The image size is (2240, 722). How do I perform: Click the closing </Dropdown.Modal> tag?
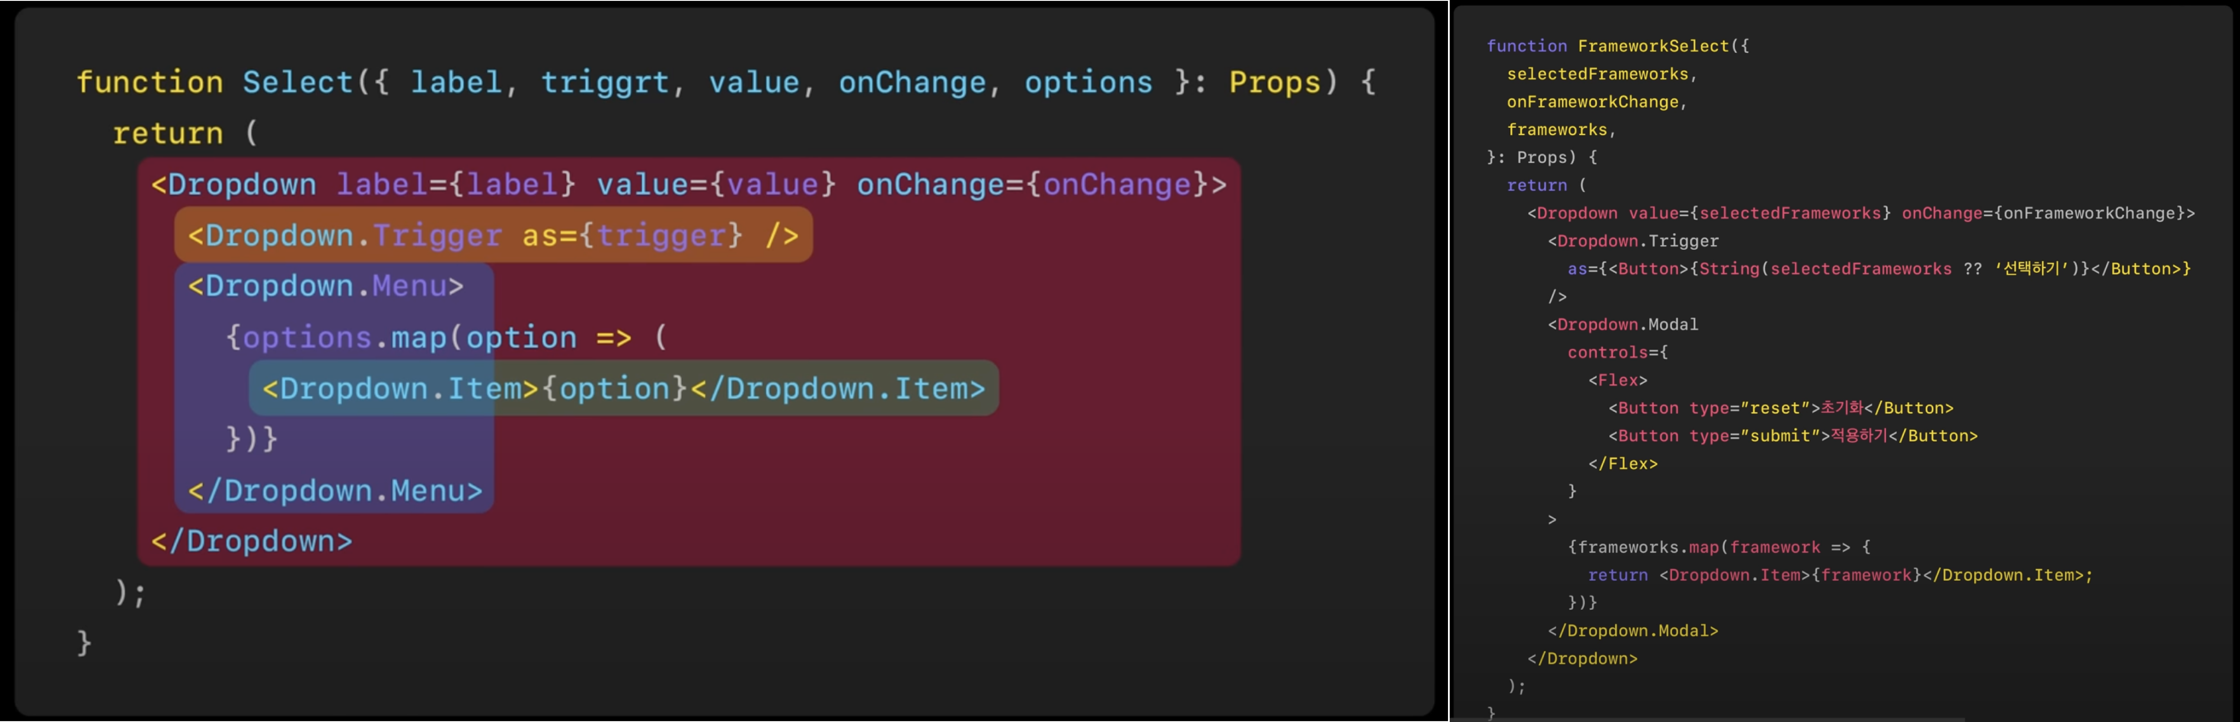pos(1633,631)
